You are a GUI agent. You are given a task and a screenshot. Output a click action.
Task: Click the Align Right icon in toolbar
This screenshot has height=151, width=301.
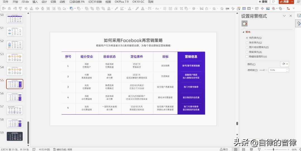click(x=15, y=8)
